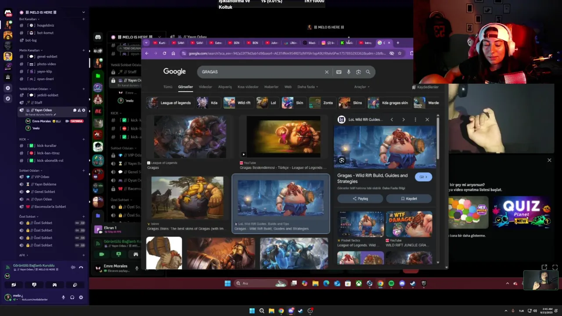Click create-invite icon on outer Yayın Odası row
562x316 pixels.
[79, 110]
